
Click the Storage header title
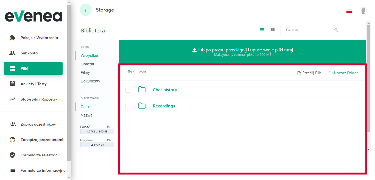[x=105, y=10]
